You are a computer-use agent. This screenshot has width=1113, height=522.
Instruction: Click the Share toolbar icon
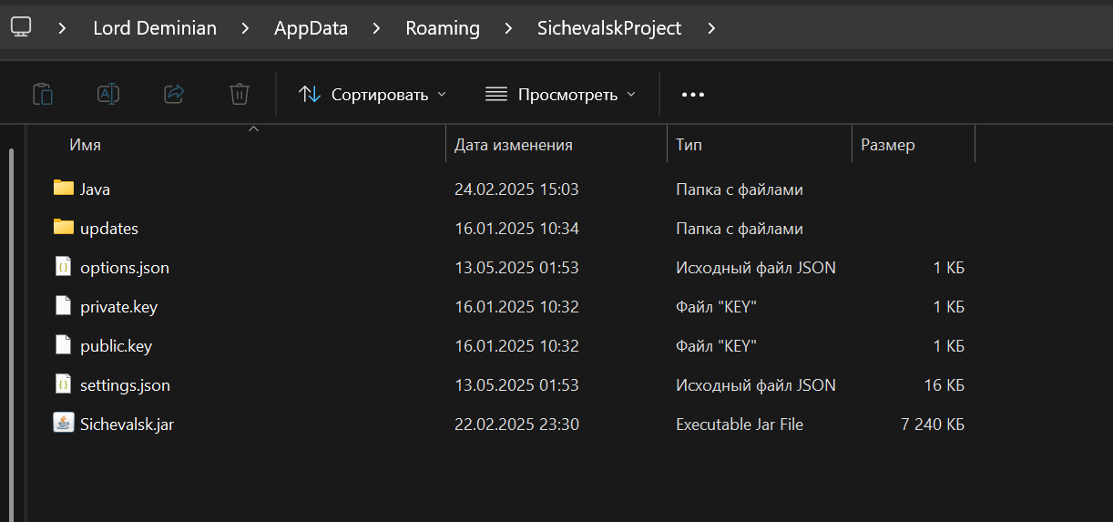point(174,94)
